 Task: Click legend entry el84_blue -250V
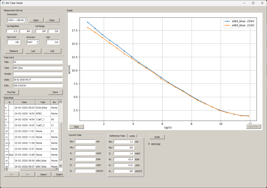[239, 21]
